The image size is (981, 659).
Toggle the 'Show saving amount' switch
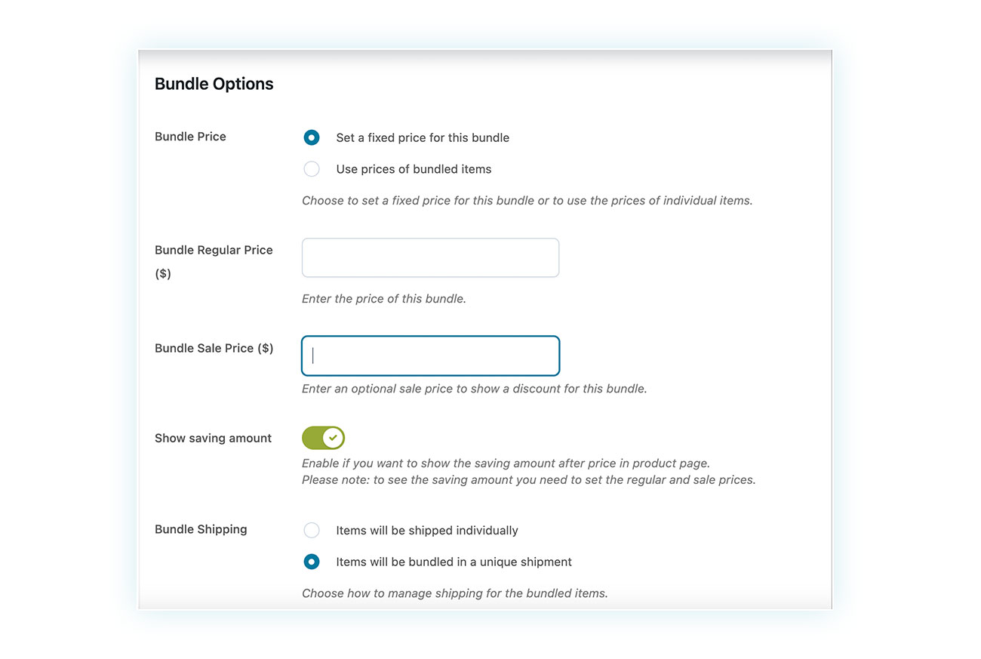(323, 438)
